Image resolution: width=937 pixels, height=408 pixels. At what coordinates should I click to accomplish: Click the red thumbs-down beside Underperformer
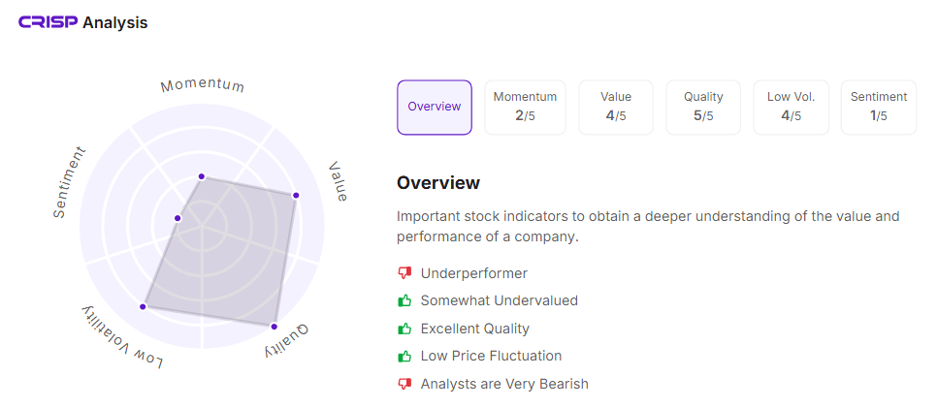tap(404, 273)
